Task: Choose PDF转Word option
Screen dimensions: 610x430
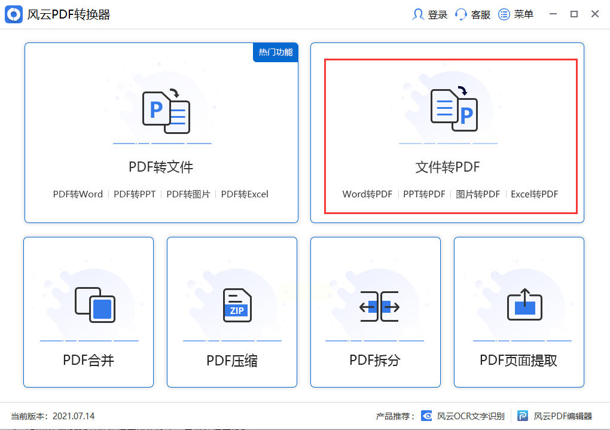Action: click(x=78, y=194)
